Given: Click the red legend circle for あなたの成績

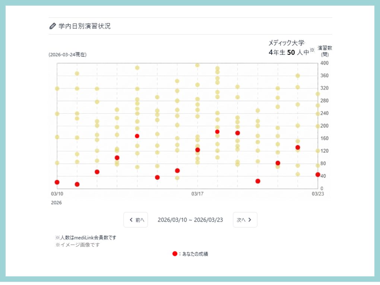Looking at the screenshot, I should coord(175,254).
